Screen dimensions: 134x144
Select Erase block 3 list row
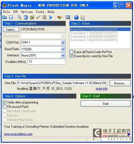point(100,40)
